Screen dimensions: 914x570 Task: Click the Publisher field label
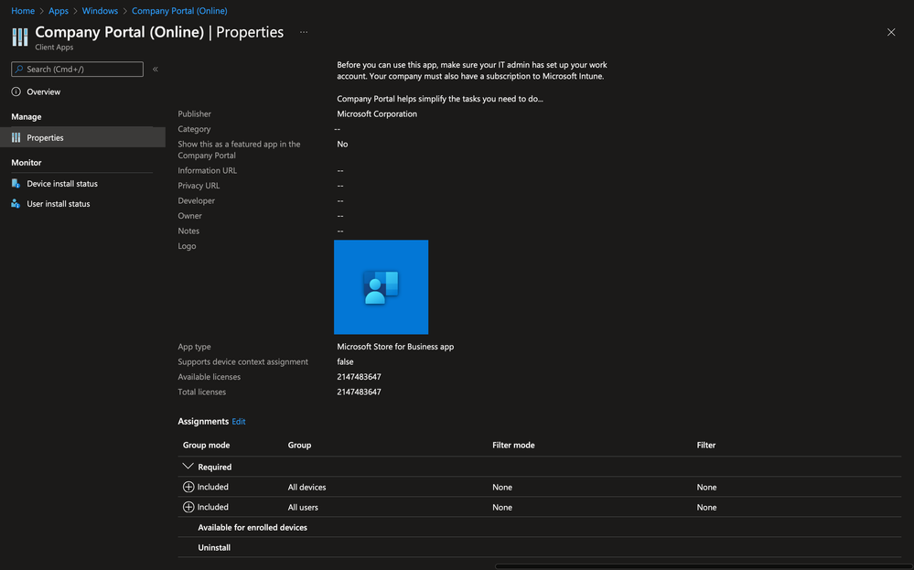(194, 113)
